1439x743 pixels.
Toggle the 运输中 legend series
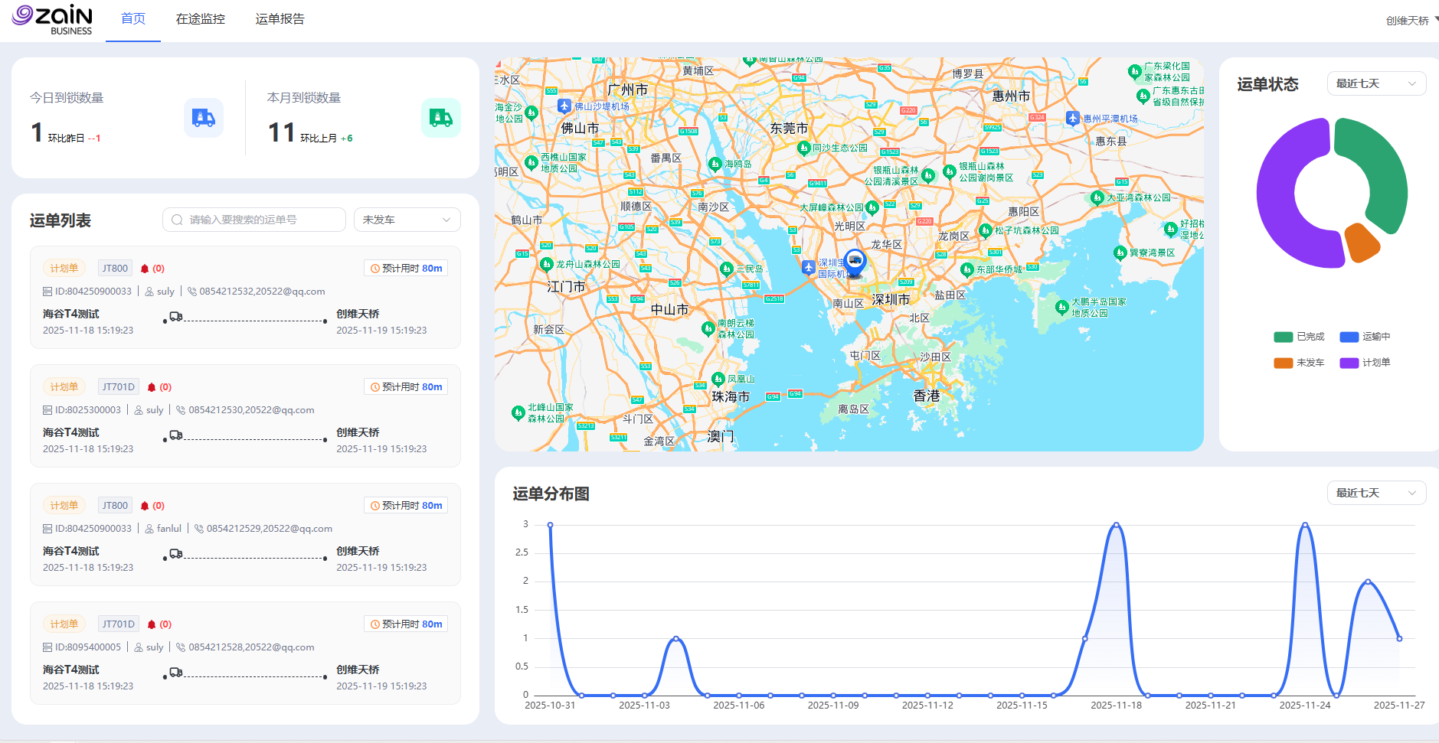pyautogui.click(x=1365, y=337)
